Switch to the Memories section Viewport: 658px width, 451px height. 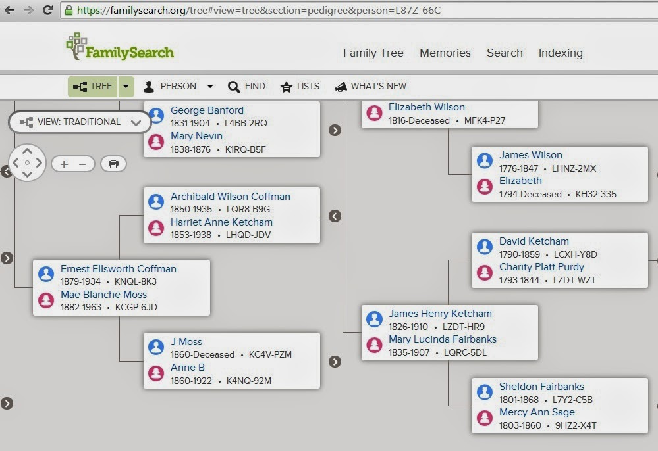tap(445, 53)
